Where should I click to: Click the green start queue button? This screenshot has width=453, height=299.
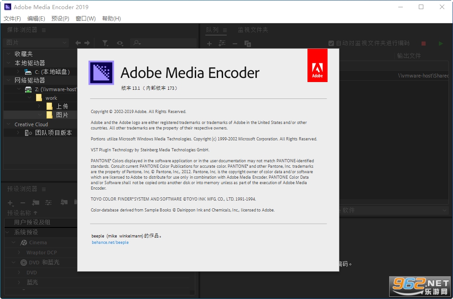441,44
